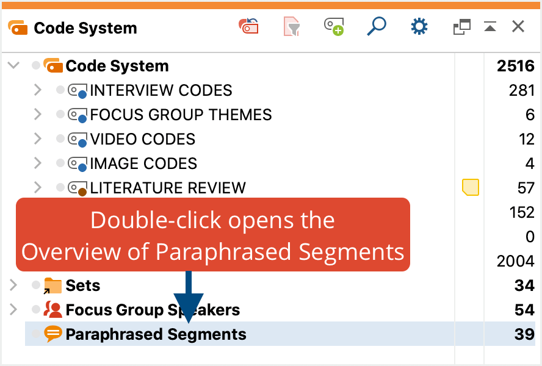Expand the Focus Group Speakers node
This screenshot has width=542, height=366.
(13, 309)
